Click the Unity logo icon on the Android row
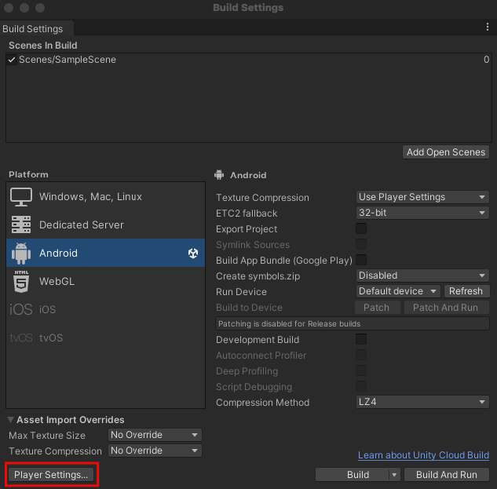Viewport: 497px width, 489px height. 193,254
